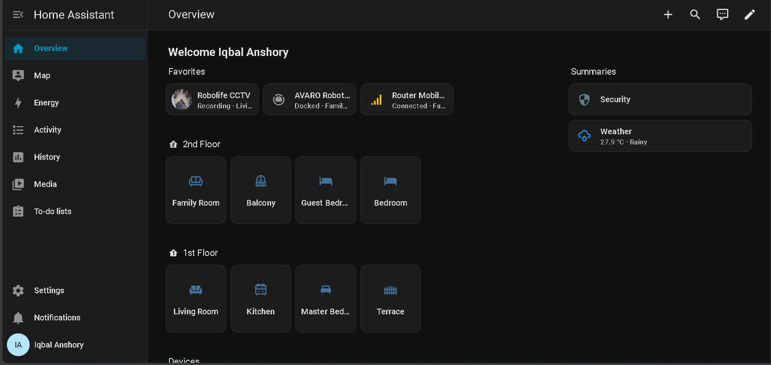Open the Energy dashboard from the sidebar
Image resolution: width=771 pixels, height=365 pixels.
[x=46, y=103]
